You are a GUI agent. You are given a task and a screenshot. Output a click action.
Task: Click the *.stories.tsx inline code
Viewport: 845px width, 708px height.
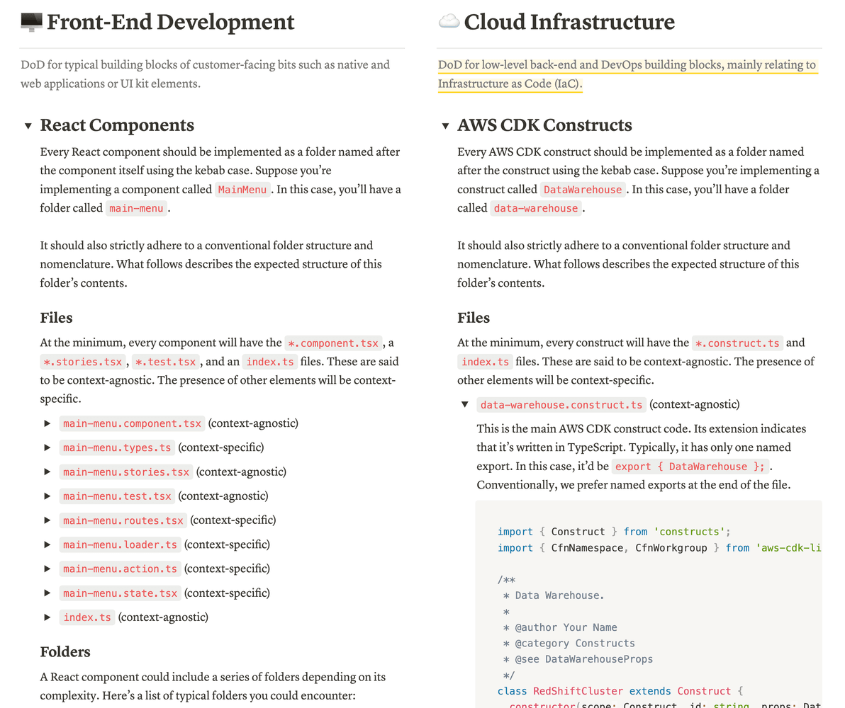pyautogui.click(x=83, y=362)
